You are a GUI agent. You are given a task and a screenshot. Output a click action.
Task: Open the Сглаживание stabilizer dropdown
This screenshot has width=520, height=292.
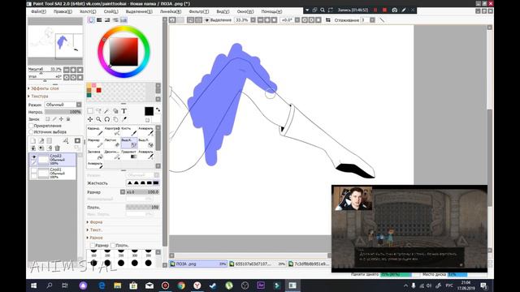372,20
